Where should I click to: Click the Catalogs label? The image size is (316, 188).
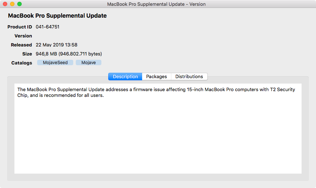[22, 63]
